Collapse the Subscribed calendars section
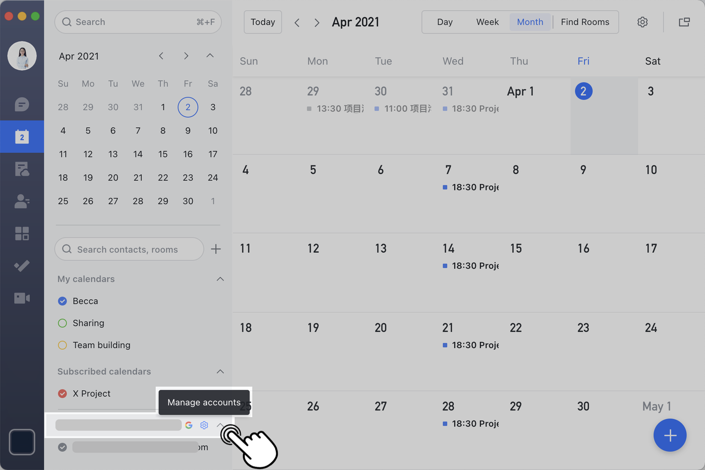Viewport: 705px width, 470px height. (x=220, y=371)
